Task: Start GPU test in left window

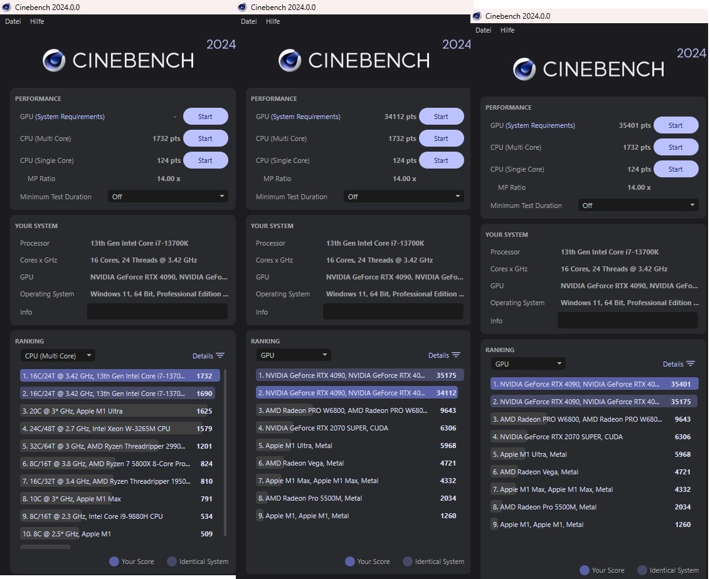Action: tap(206, 117)
